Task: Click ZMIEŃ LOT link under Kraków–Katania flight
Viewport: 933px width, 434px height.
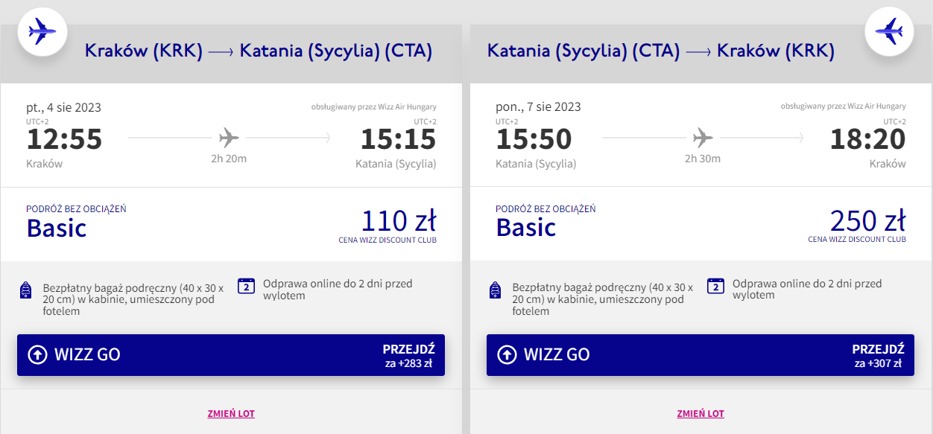Action: click(231, 414)
